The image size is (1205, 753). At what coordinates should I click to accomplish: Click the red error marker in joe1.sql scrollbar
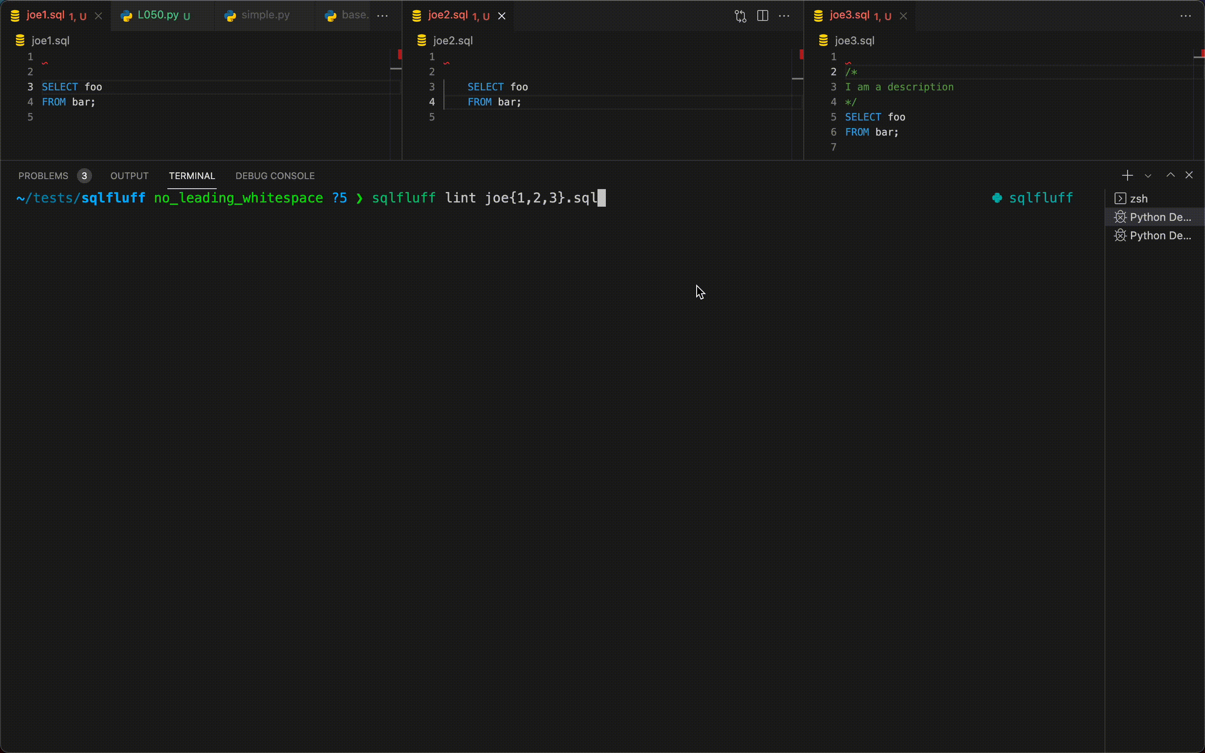pyautogui.click(x=399, y=54)
